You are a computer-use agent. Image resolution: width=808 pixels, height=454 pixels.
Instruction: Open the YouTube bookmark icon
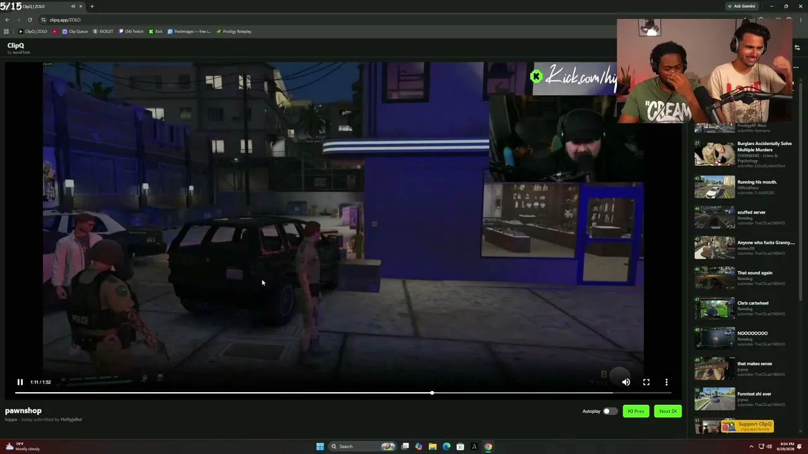tap(55, 32)
